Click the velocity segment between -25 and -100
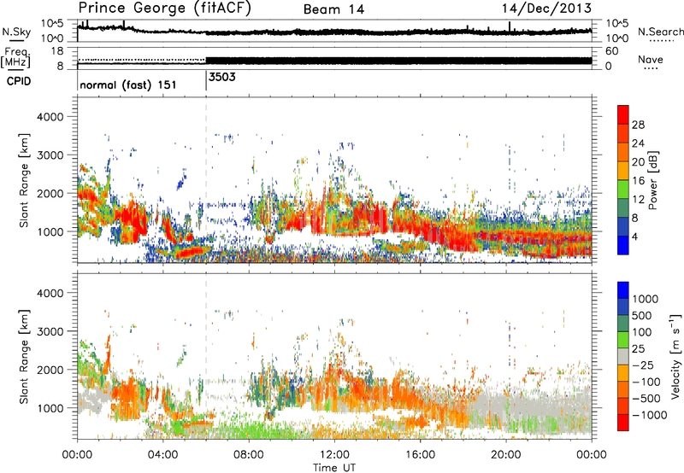684x473 pixels. click(x=623, y=373)
